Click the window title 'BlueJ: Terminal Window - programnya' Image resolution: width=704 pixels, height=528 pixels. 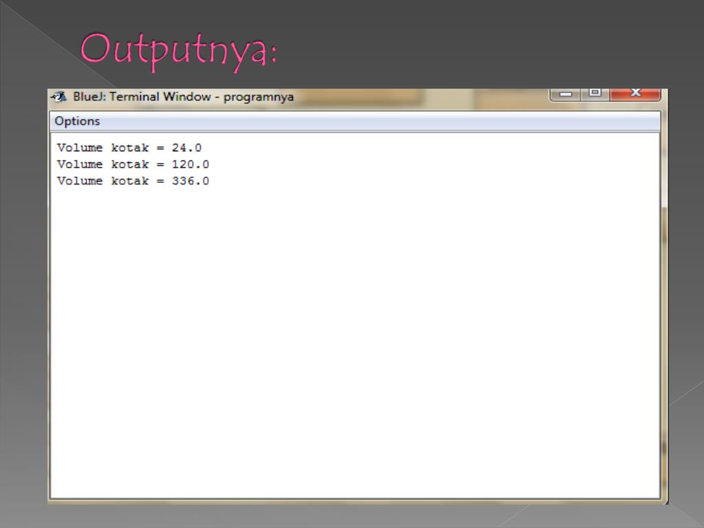point(183,97)
